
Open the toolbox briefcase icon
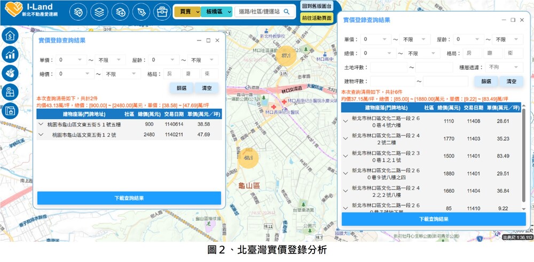pos(160,12)
